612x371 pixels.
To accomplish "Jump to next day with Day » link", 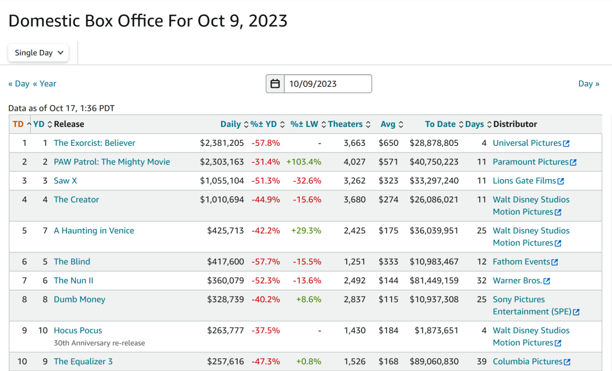I will coord(589,83).
